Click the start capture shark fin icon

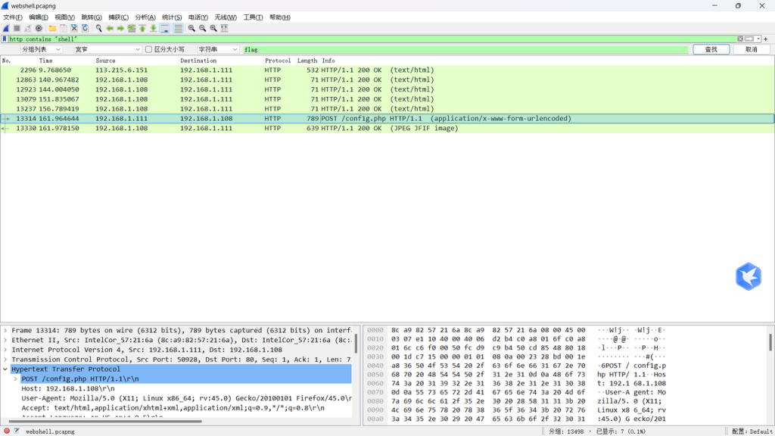point(6,28)
